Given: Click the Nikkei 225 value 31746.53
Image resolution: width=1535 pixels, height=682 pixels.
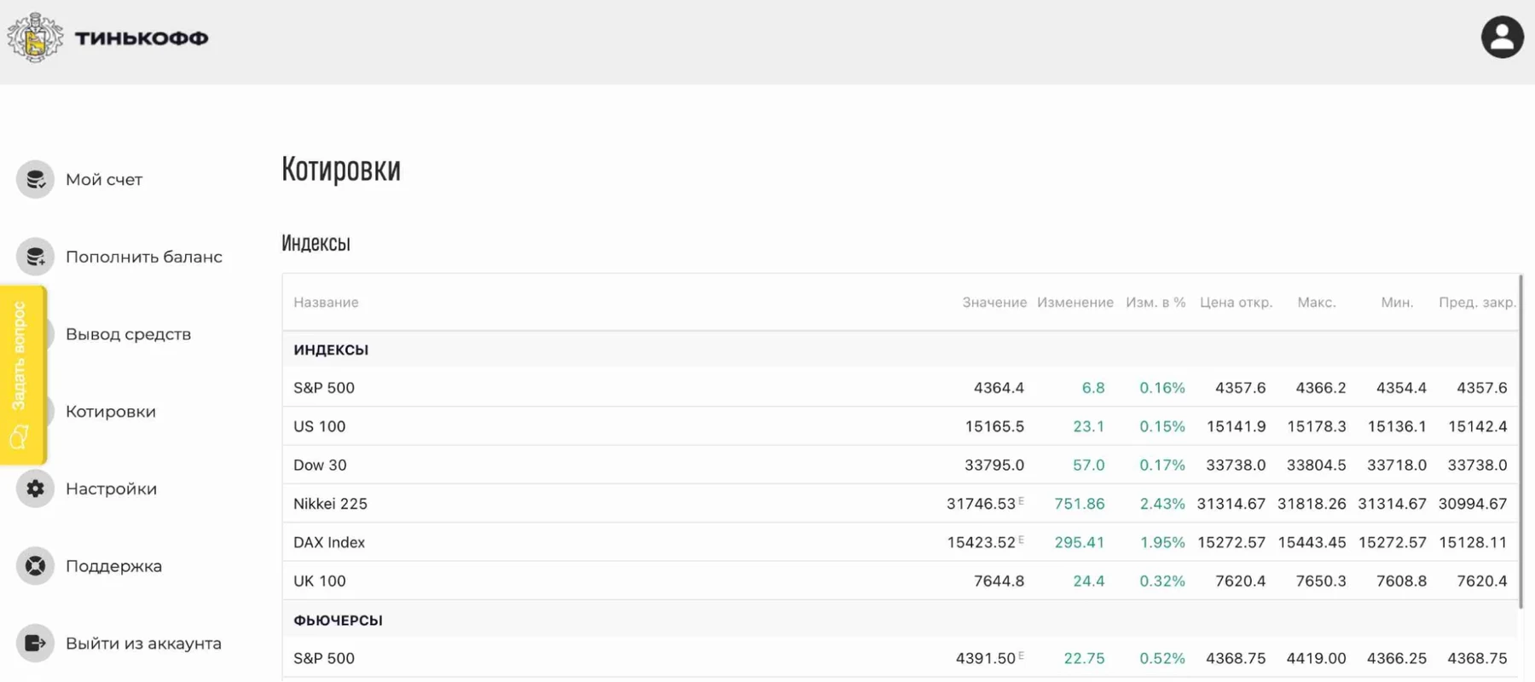Looking at the screenshot, I should coord(981,504).
